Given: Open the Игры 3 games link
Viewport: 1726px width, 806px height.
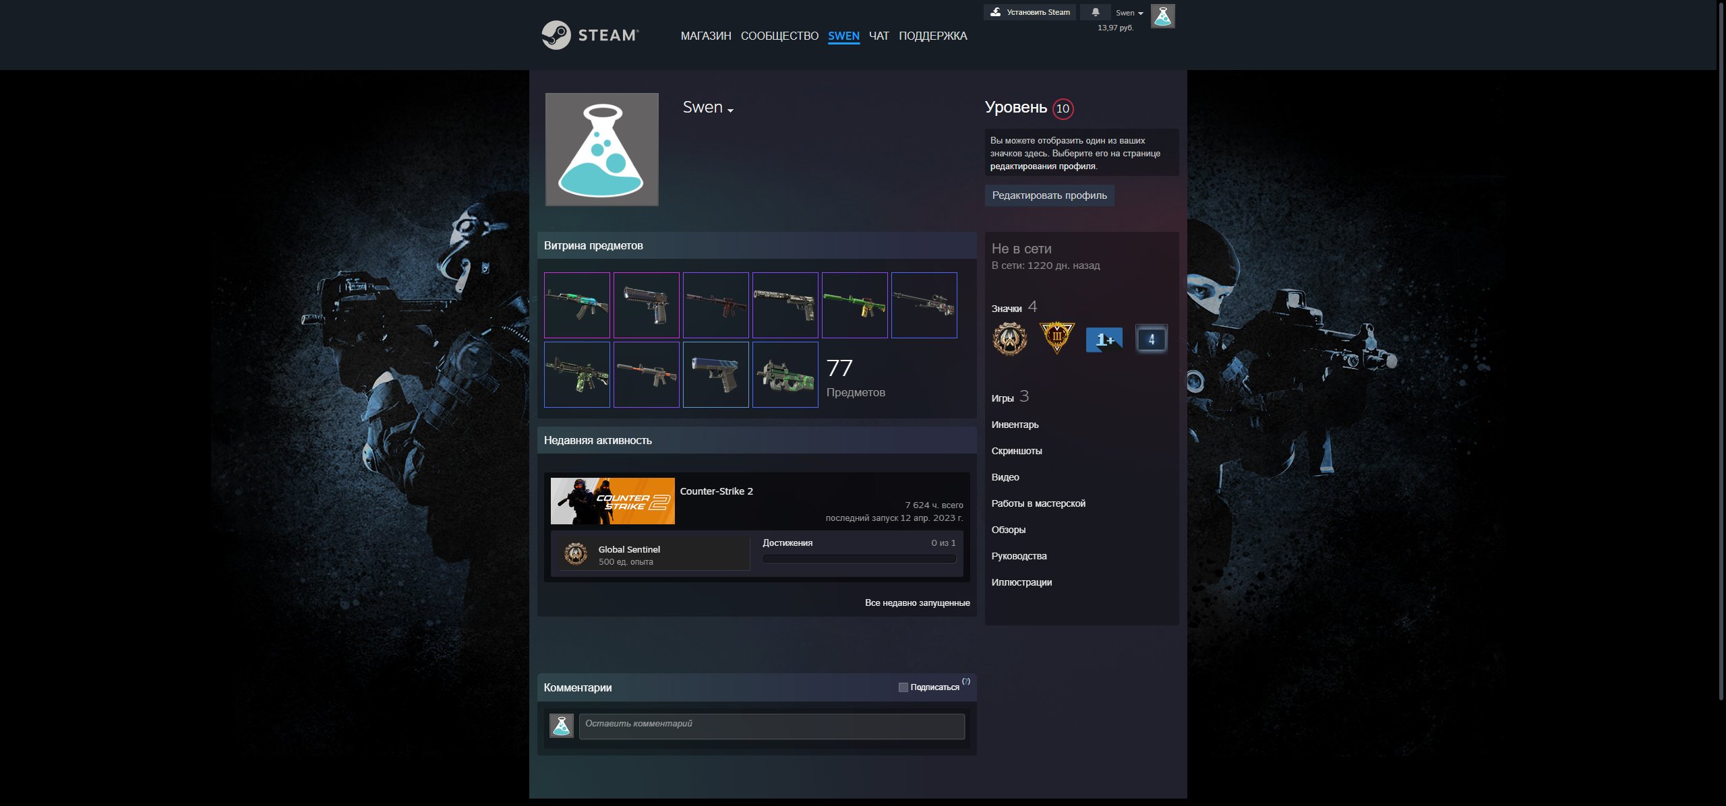Looking at the screenshot, I should click(x=1010, y=397).
